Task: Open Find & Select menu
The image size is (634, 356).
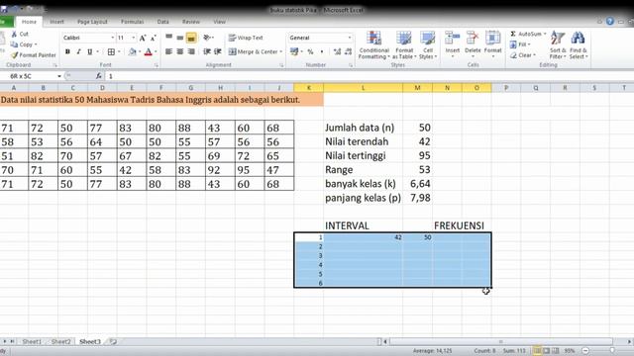Action: pos(579,45)
